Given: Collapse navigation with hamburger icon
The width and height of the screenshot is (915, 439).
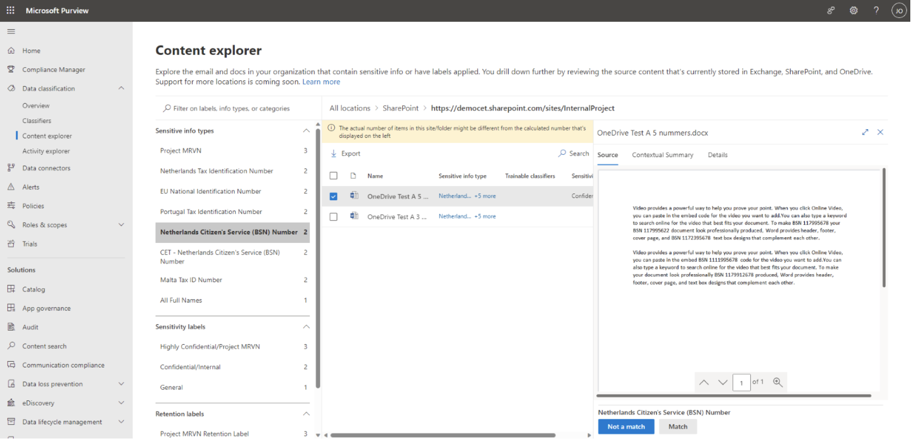Looking at the screenshot, I should (11, 32).
